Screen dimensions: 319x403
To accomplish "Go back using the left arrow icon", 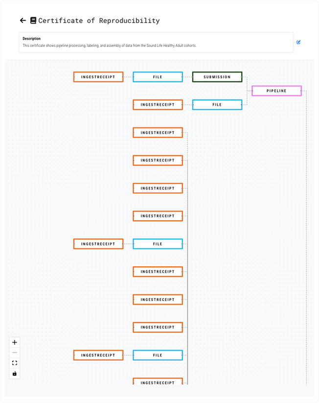I will pos(23,21).
